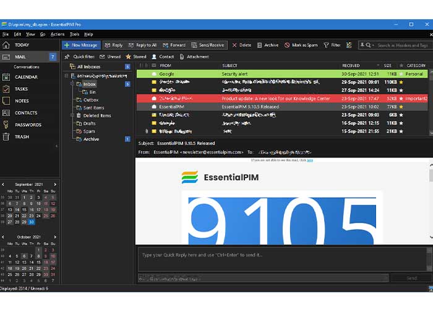Forward the selected email

click(x=174, y=45)
